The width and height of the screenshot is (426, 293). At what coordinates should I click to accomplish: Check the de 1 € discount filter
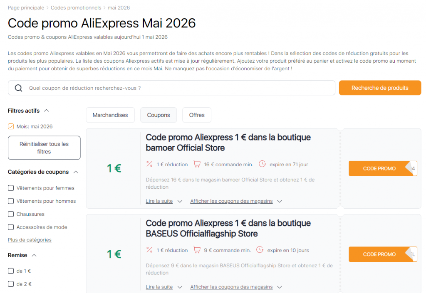pyautogui.click(x=11, y=271)
